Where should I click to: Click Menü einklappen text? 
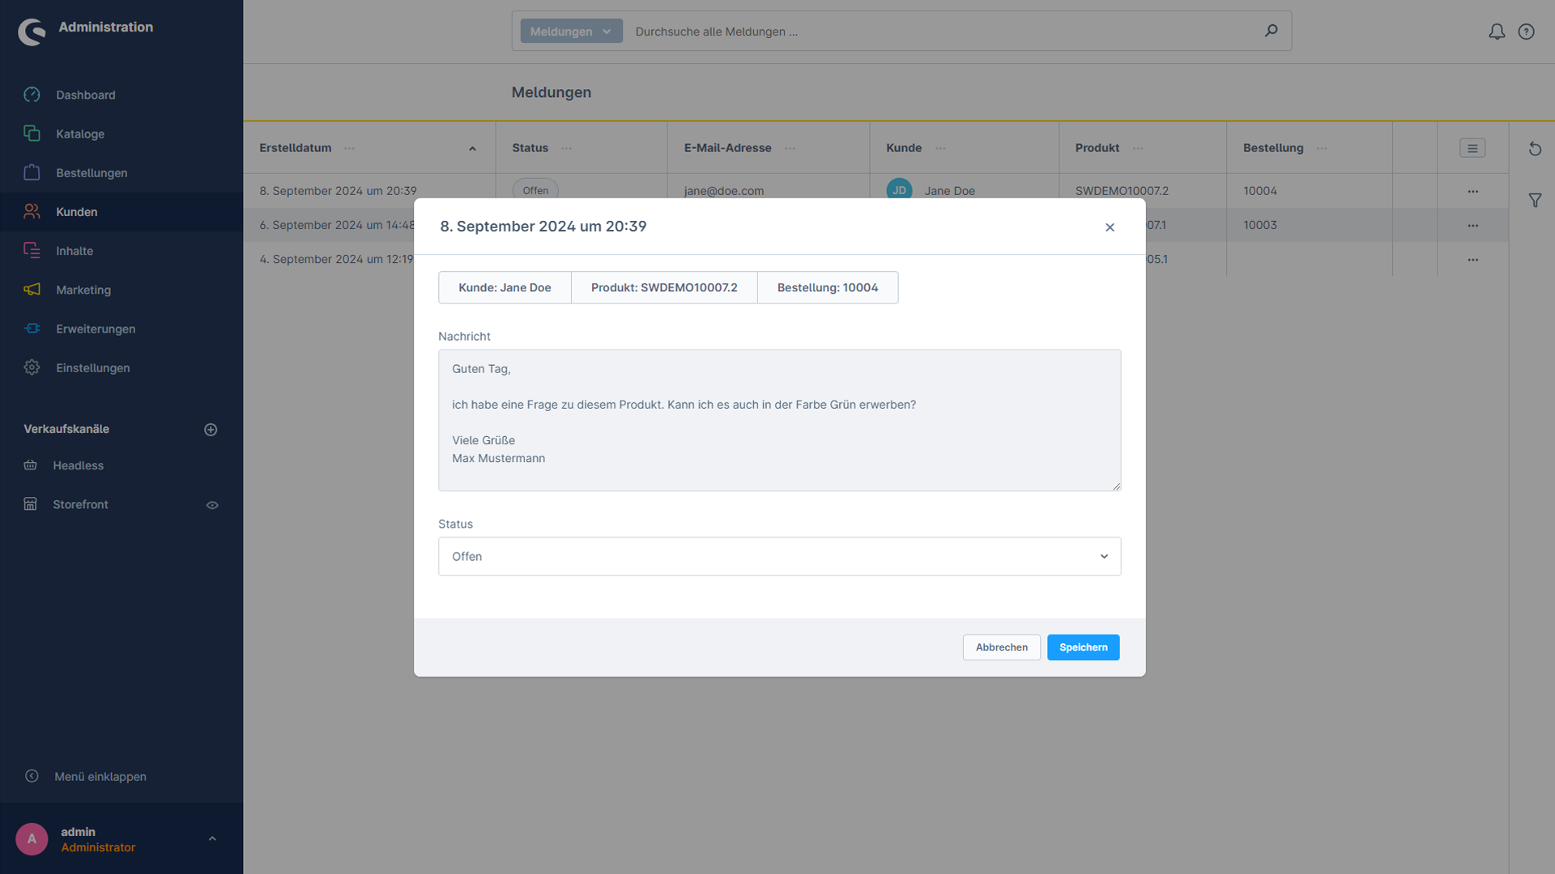100,776
